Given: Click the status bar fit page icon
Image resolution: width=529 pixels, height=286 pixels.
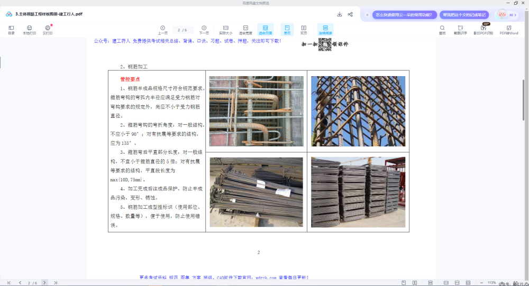Looking at the screenshot, I should pyautogui.click(x=468, y=283).
